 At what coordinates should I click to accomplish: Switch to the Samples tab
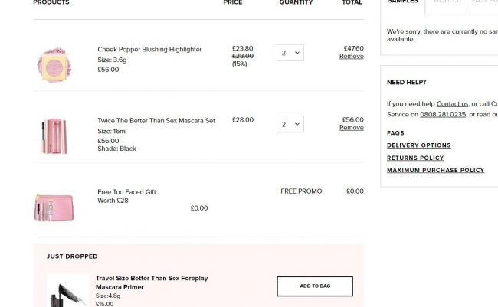coord(403,2)
